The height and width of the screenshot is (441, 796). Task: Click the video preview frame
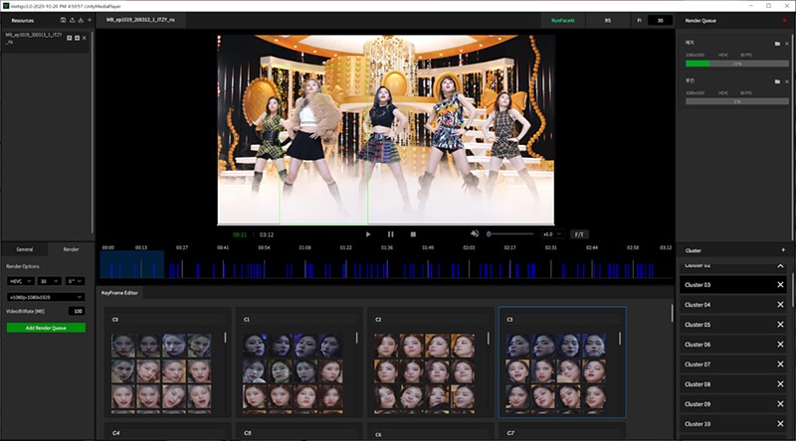pyautogui.click(x=386, y=129)
